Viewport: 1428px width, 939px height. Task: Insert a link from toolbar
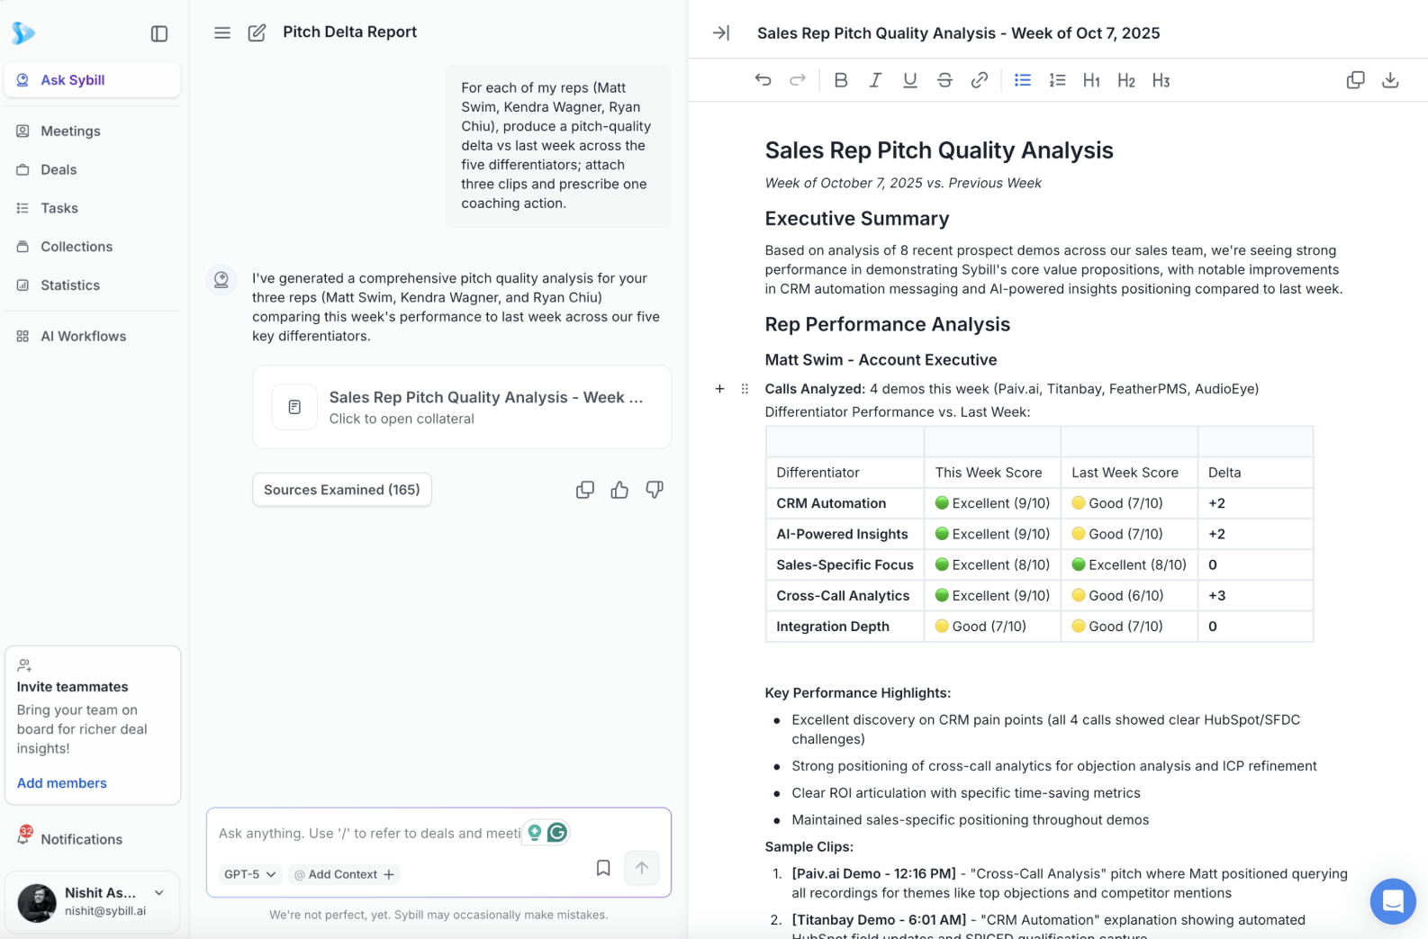click(980, 80)
